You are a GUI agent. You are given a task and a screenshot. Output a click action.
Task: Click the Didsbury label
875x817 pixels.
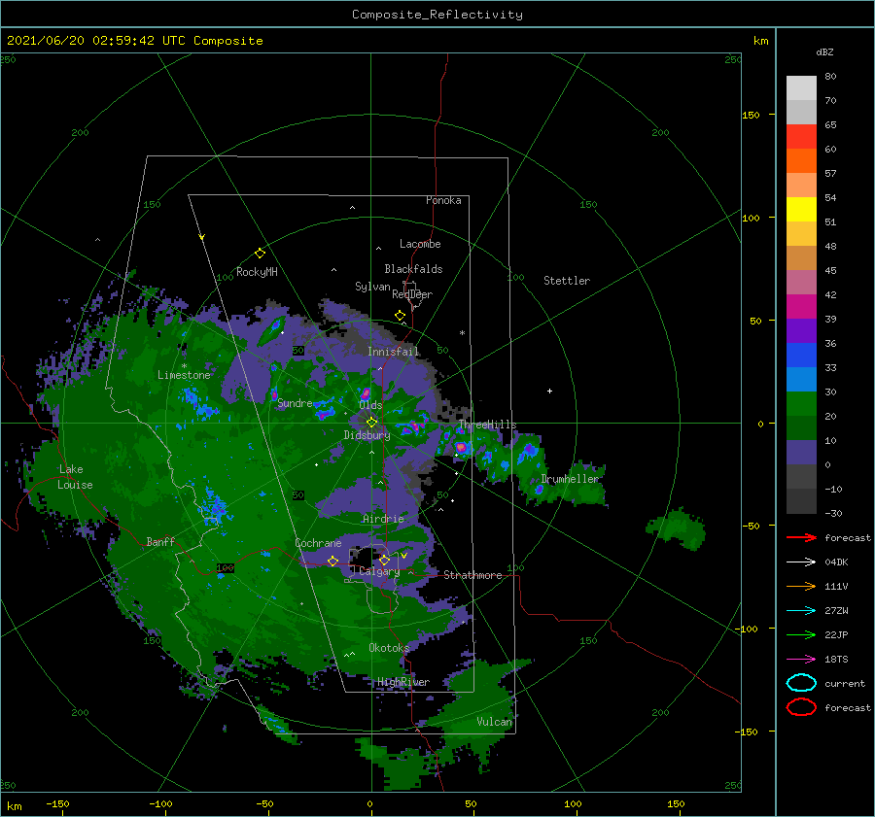367,435
